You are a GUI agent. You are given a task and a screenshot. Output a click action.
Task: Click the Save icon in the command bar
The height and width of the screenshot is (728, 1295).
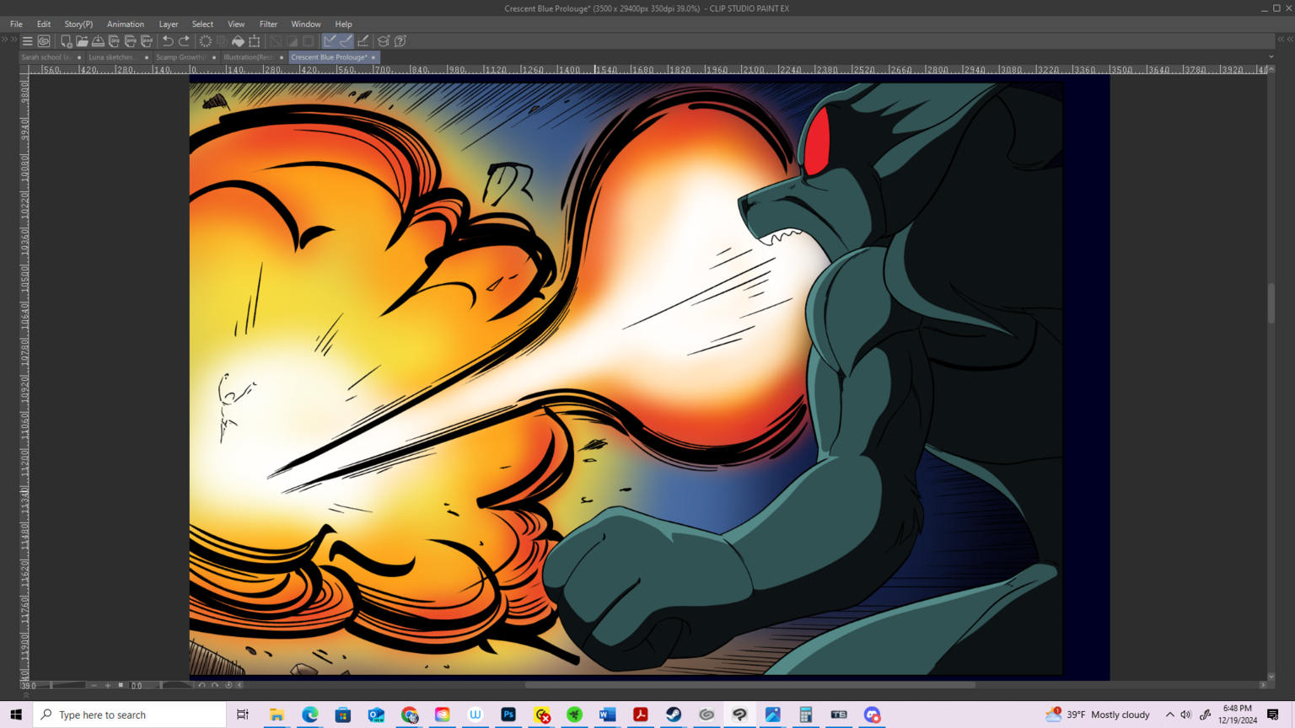pos(98,40)
